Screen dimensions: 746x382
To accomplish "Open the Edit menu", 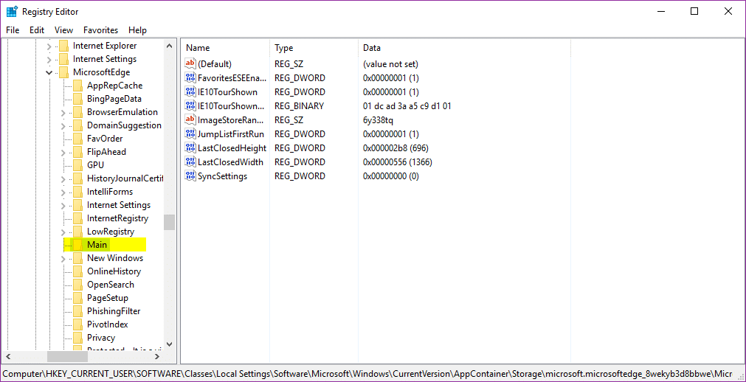I will (37, 30).
